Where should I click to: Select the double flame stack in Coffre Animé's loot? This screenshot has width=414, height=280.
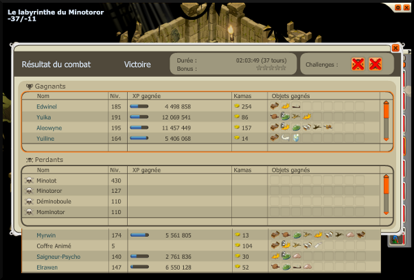(286, 245)
